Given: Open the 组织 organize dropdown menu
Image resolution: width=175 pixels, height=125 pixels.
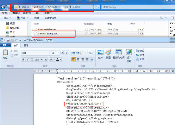Looking at the screenshot, I should point(7,18).
